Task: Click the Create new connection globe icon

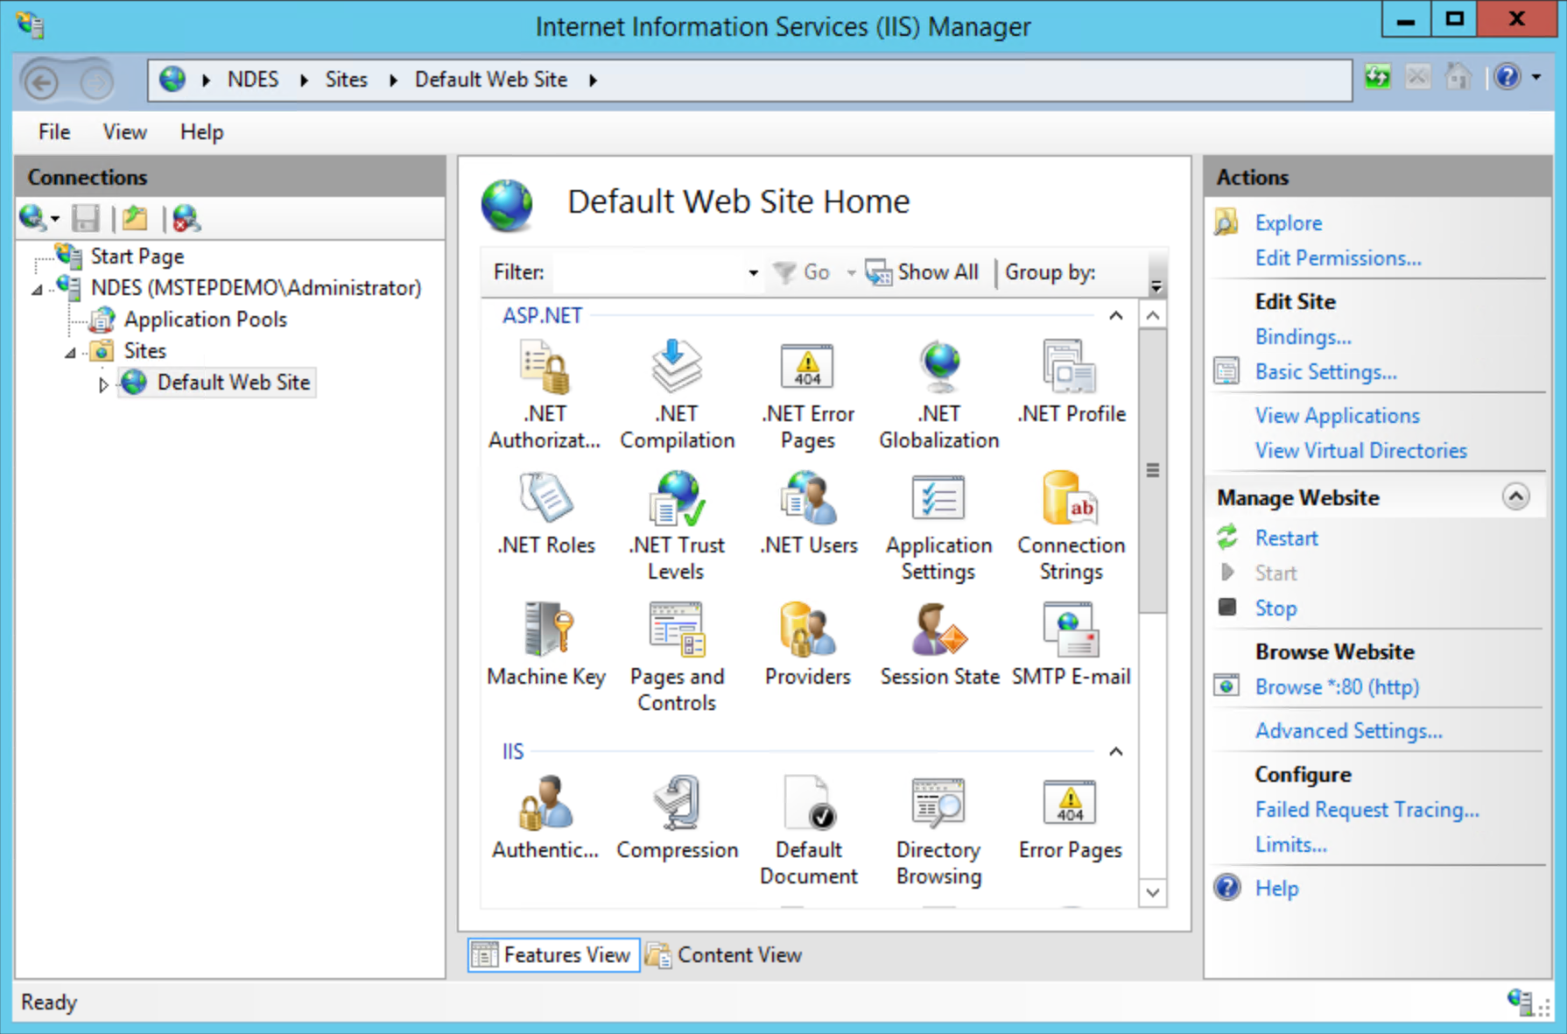Action: [34, 218]
